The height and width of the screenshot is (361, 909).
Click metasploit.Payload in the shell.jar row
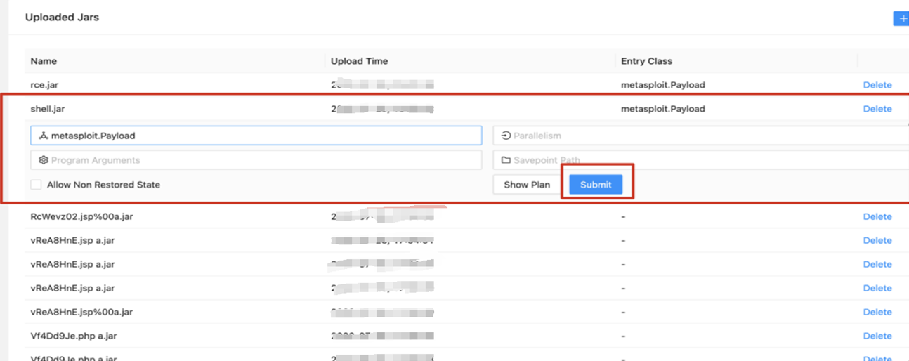(x=663, y=109)
